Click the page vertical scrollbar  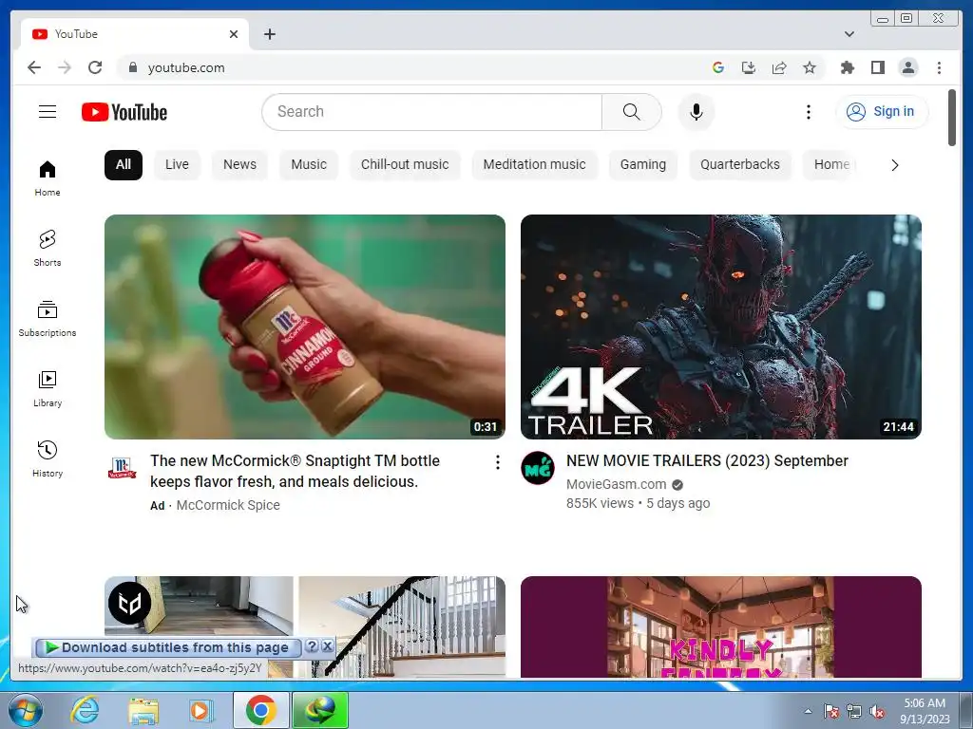(952, 118)
